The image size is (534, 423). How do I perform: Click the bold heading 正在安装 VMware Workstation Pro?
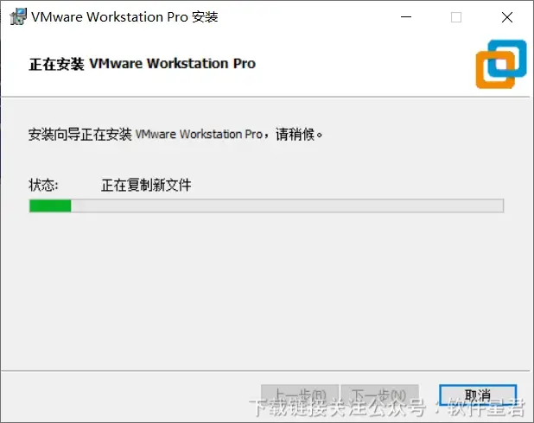pyautogui.click(x=143, y=64)
